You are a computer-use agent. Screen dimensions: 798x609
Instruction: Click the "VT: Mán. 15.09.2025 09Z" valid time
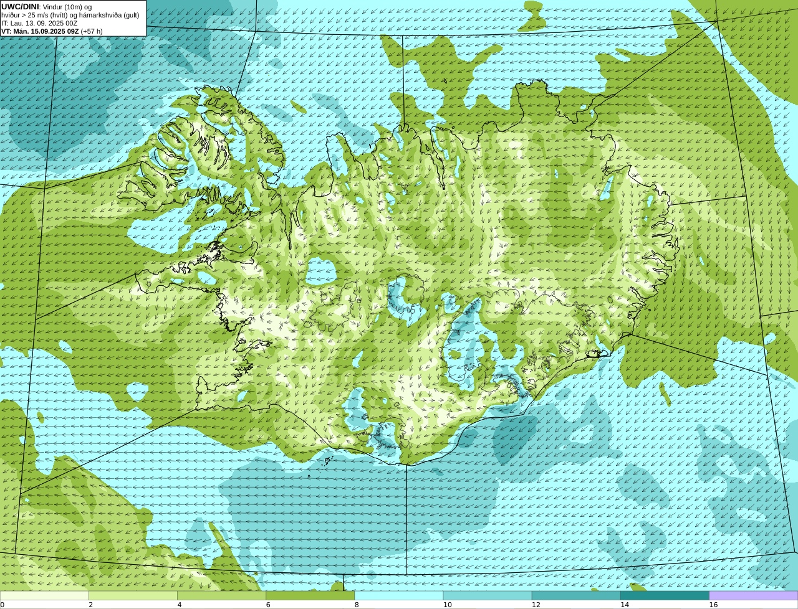[x=40, y=31]
